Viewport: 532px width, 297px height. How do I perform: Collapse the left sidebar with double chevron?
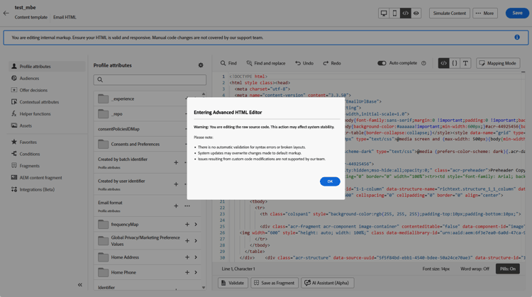coord(79,285)
